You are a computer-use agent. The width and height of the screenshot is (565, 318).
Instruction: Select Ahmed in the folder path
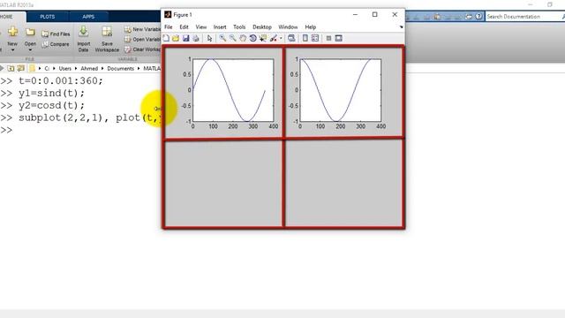point(89,69)
